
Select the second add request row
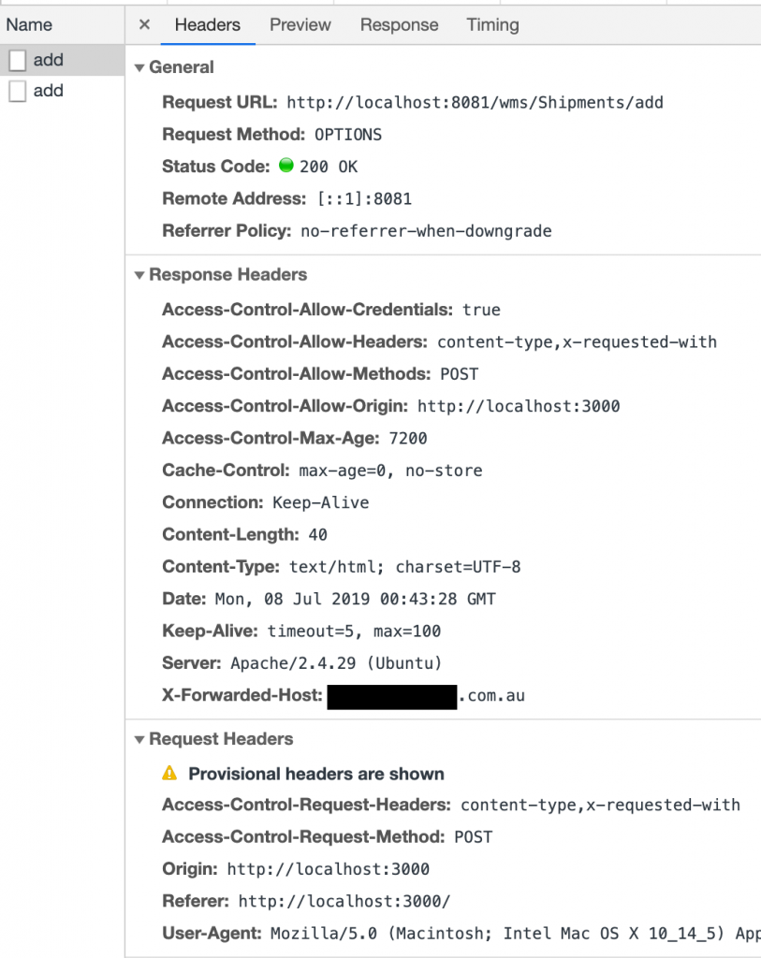[62, 91]
